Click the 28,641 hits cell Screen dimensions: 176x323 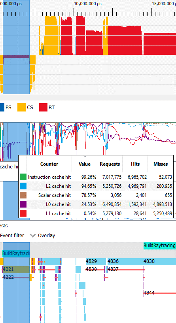(x=140, y=213)
